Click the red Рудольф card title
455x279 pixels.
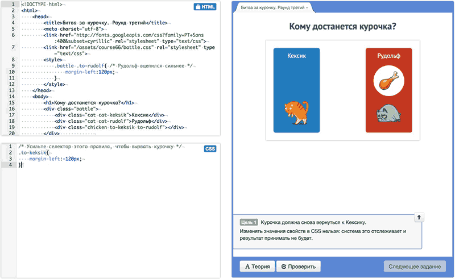click(x=388, y=56)
